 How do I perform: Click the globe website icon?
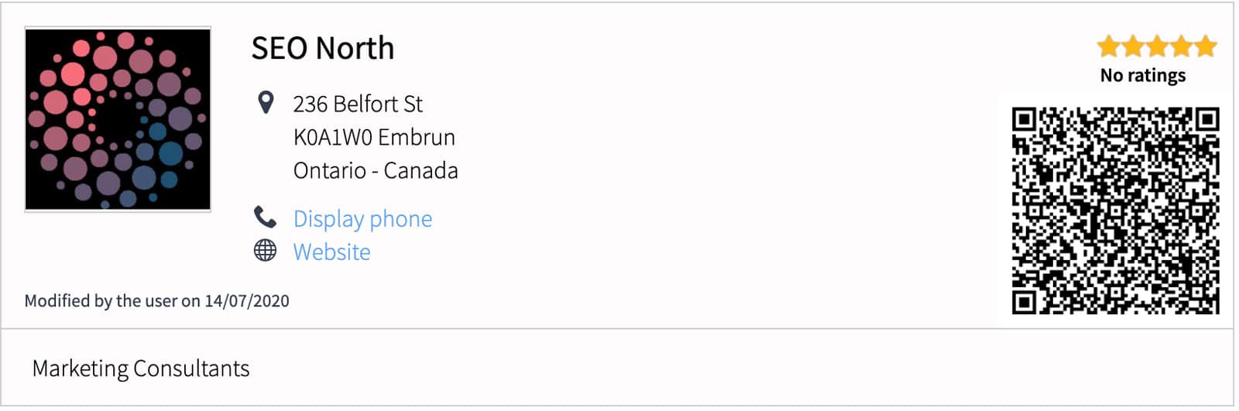click(x=265, y=251)
